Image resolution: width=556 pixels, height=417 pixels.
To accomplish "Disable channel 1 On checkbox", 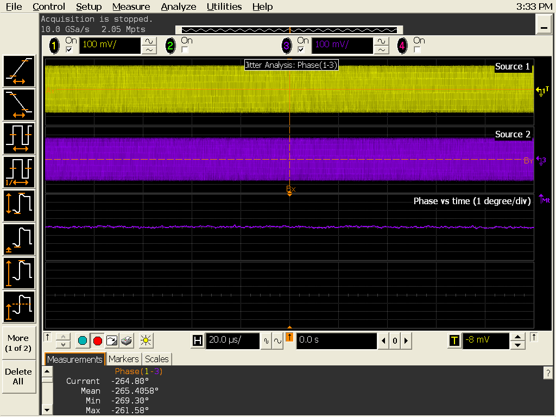I will [x=69, y=49].
